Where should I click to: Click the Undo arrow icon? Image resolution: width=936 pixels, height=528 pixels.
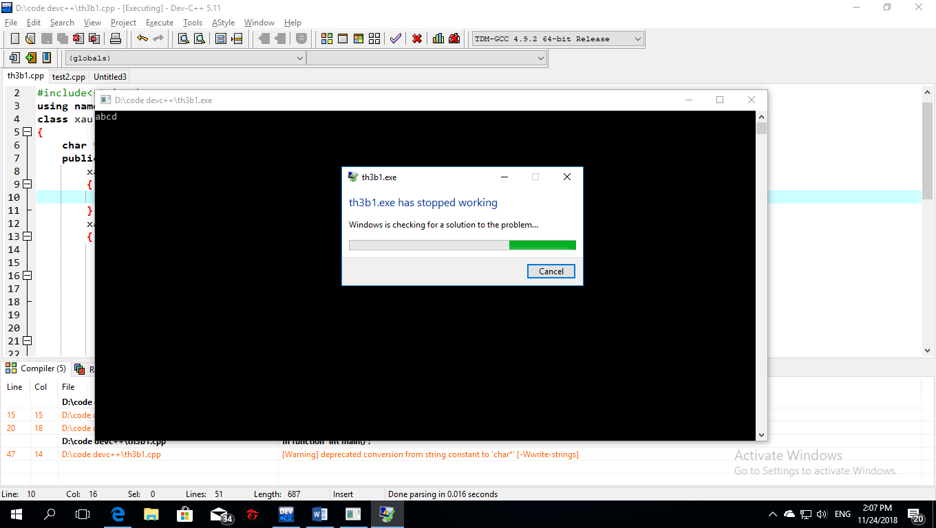tap(142, 38)
